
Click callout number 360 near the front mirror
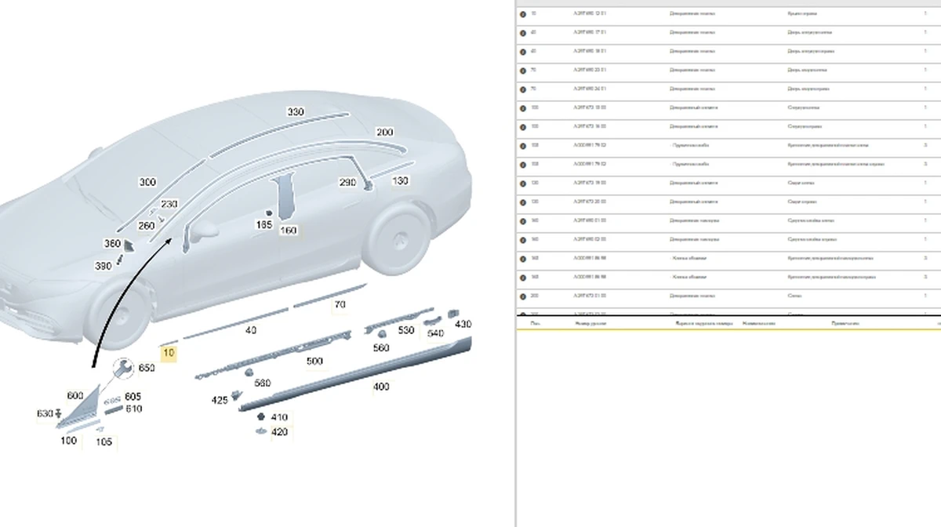(x=112, y=244)
